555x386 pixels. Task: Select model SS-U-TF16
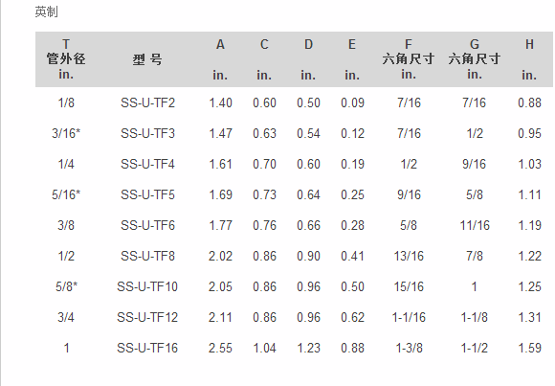click(x=147, y=348)
